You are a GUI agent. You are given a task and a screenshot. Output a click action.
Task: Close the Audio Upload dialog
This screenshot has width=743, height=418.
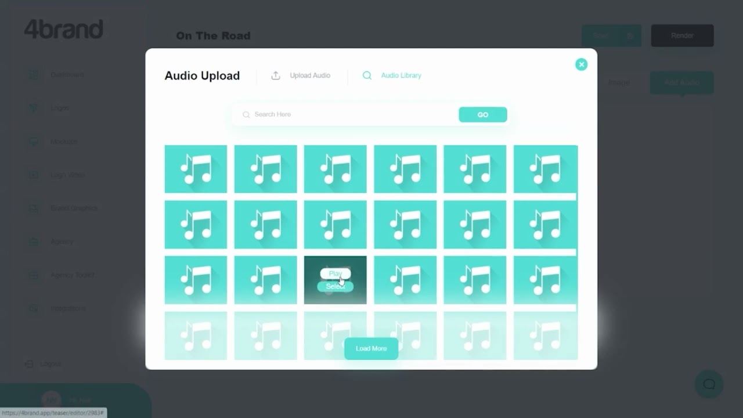coord(581,64)
